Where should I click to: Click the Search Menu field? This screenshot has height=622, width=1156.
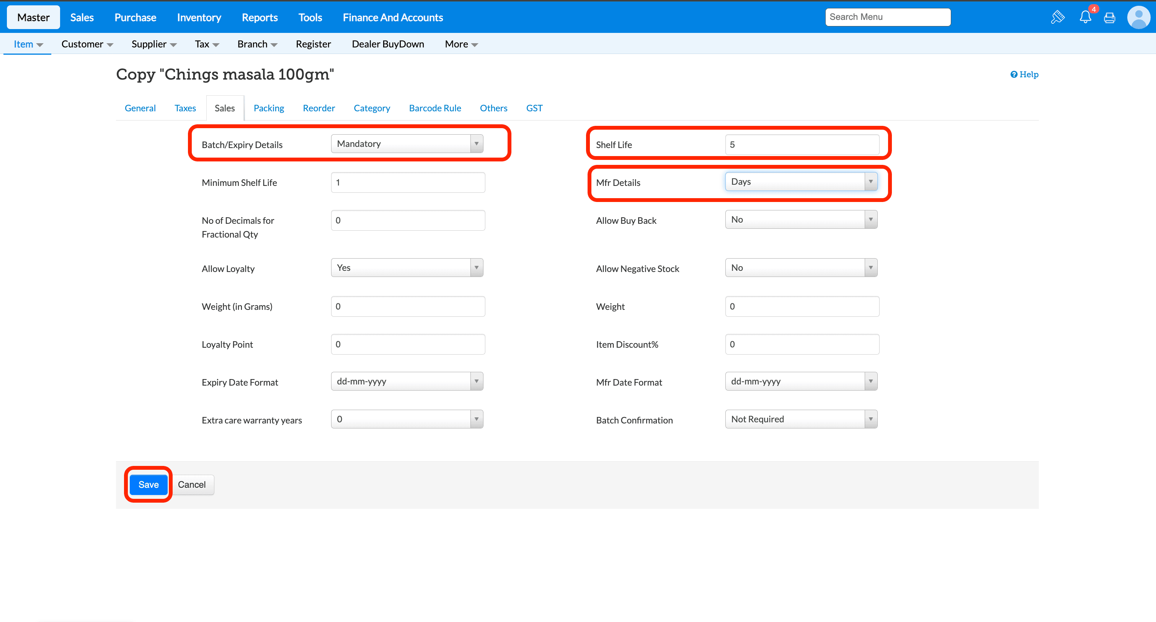click(887, 17)
